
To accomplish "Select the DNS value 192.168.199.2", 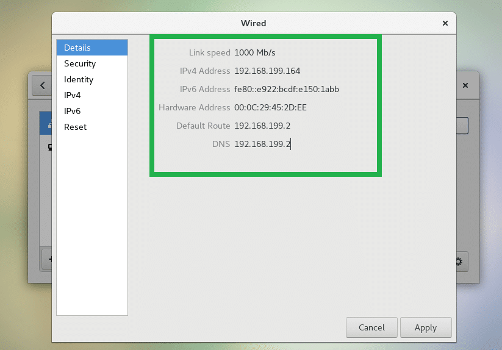I will pos(262,144).
